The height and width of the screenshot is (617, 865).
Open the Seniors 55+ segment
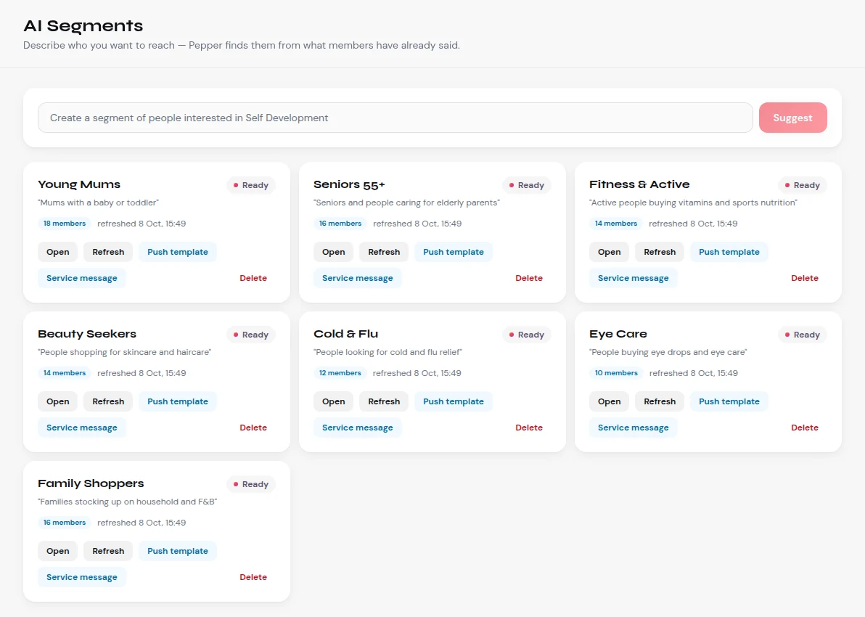334,252
